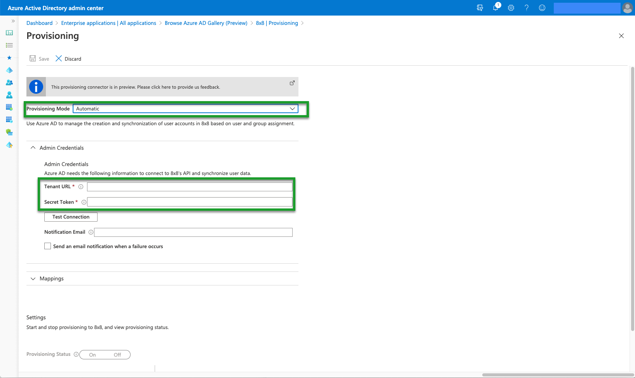Screen dimensions: 635x378
Task: Open the green shield icon in sidebar
Action: click(9, 132)
